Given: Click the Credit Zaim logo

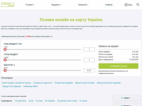Looking at the screenshot, I should point(8,5).
